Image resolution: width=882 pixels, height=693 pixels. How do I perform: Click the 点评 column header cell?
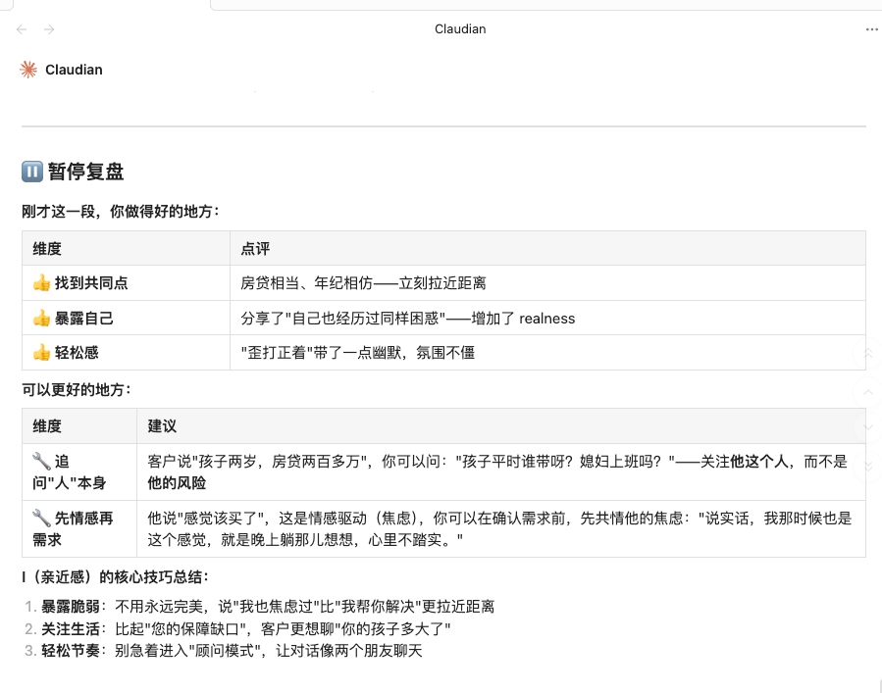click(547, 248)
